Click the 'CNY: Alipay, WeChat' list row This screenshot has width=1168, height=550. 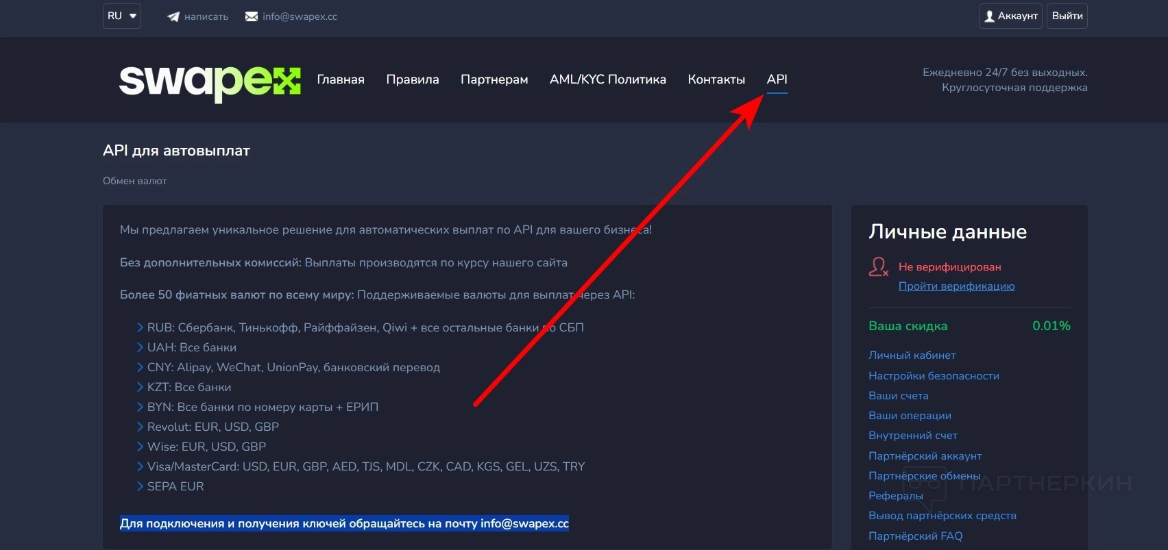tap(293, 367)
